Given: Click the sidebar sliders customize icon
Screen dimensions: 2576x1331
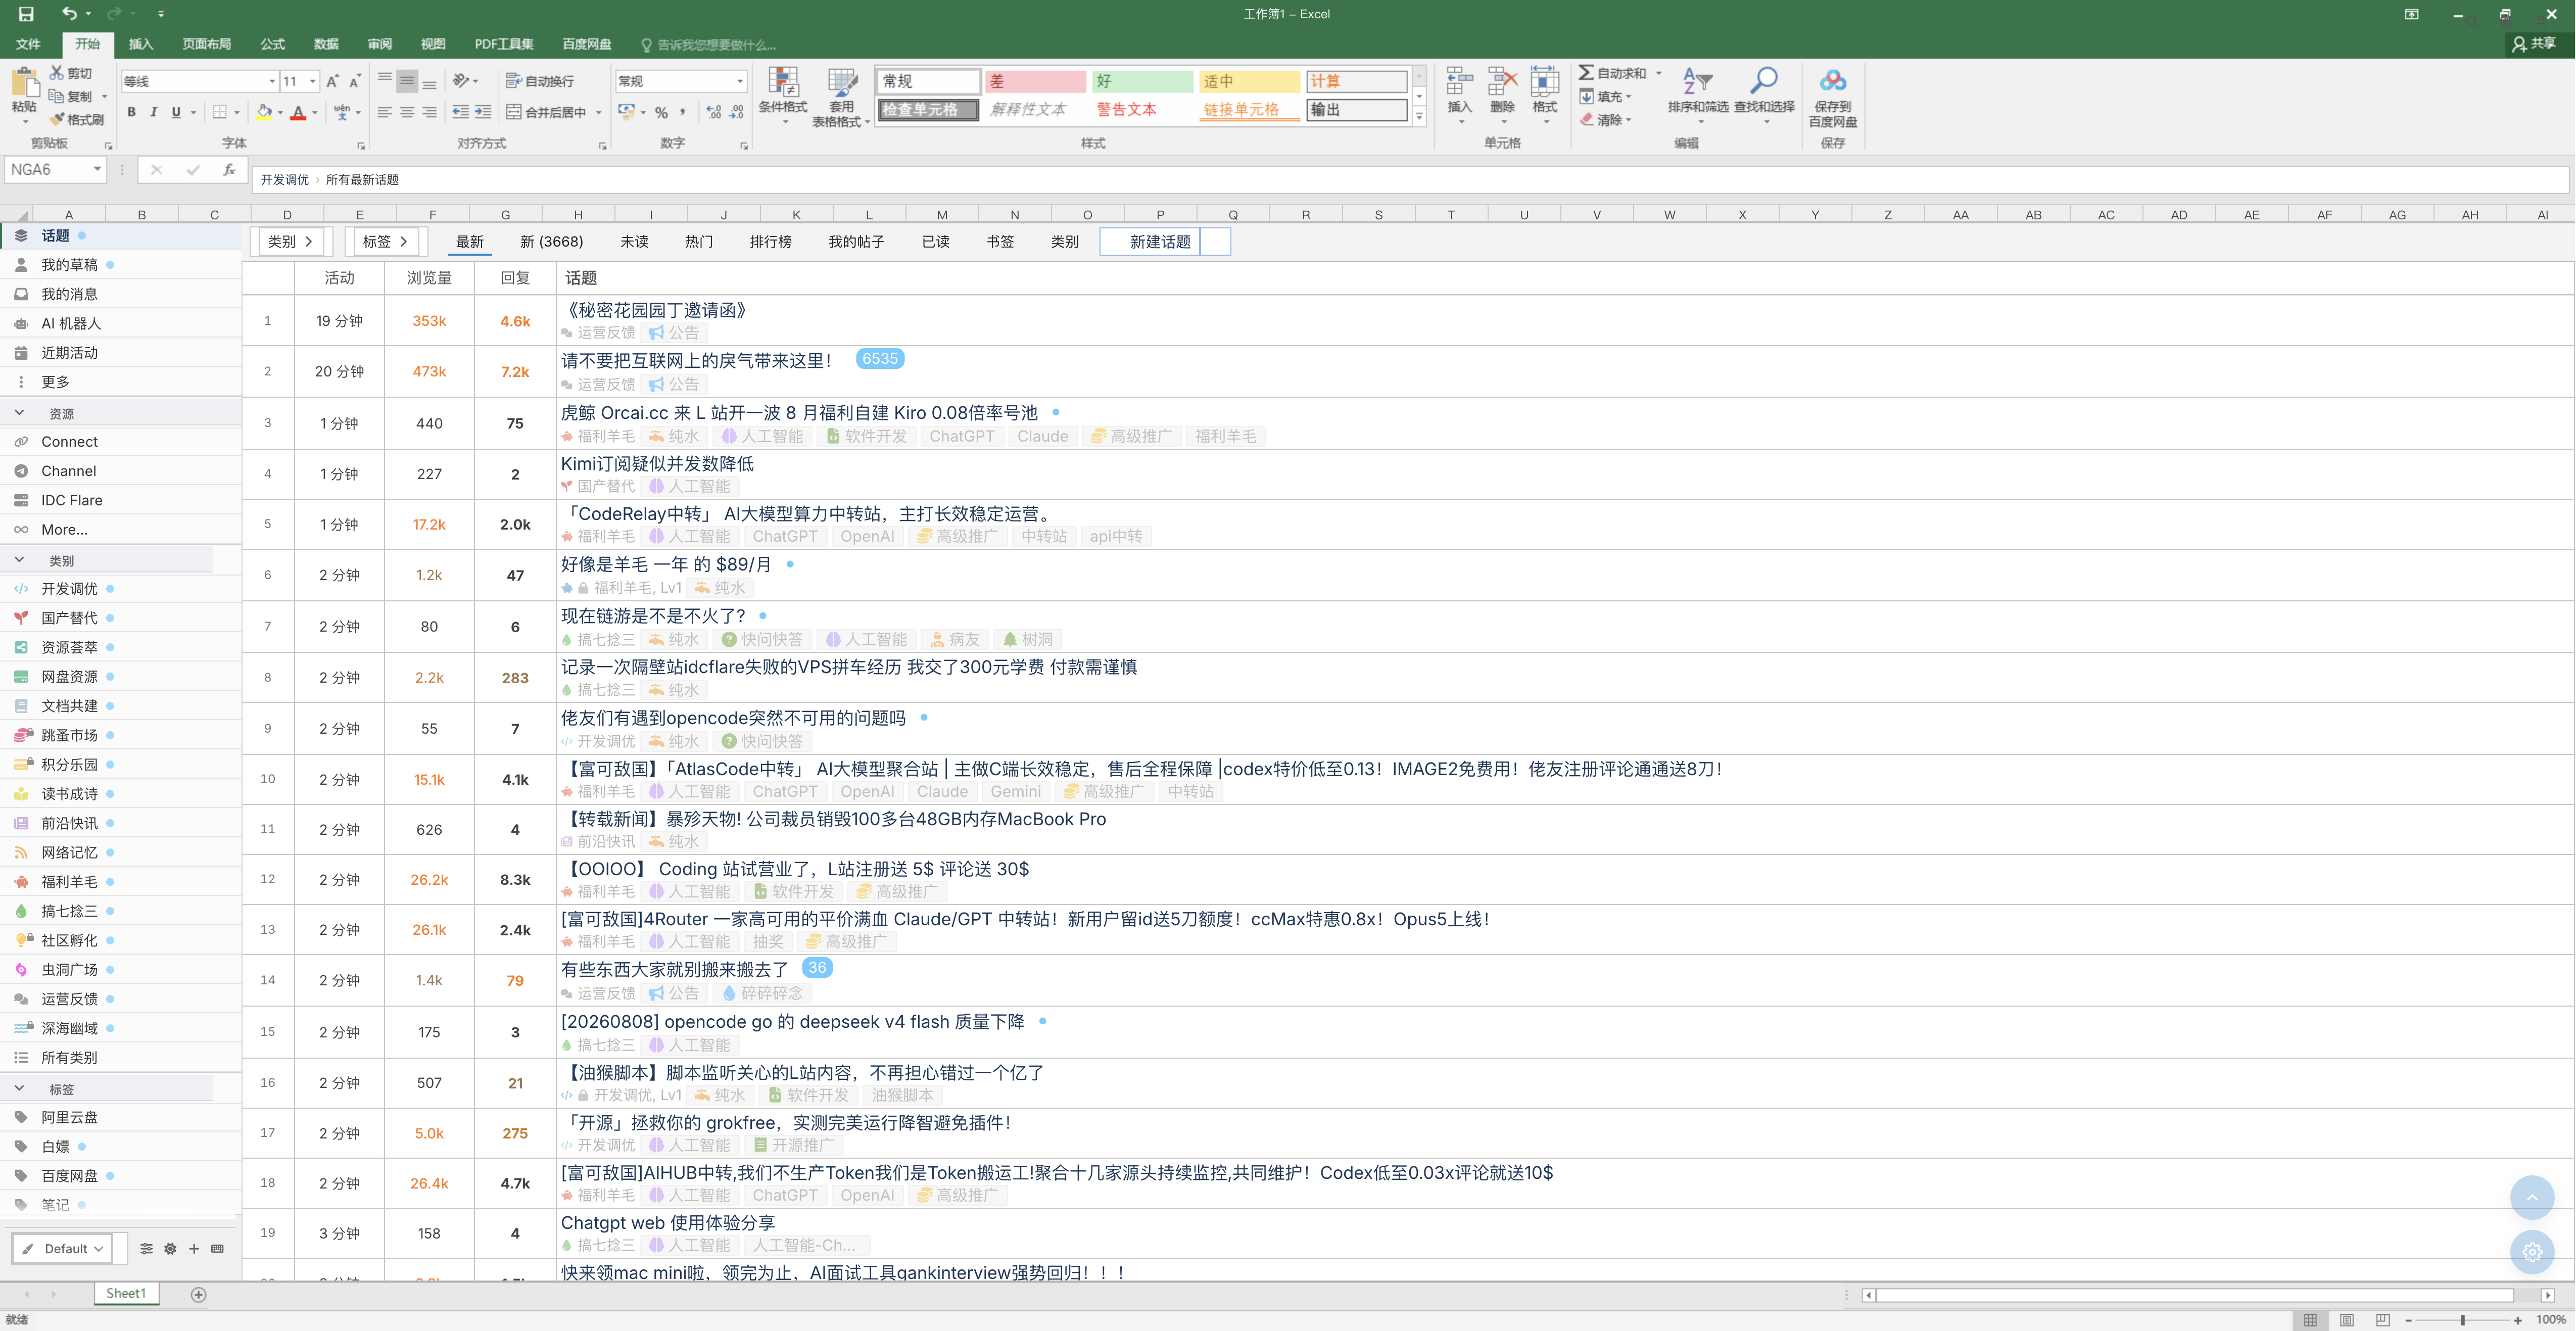Looking at the screenshot, I should pyautogui.click(x=146, y=1248).
